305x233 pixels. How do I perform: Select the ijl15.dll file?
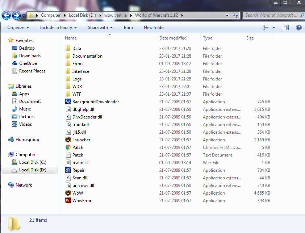pos(79,132)
